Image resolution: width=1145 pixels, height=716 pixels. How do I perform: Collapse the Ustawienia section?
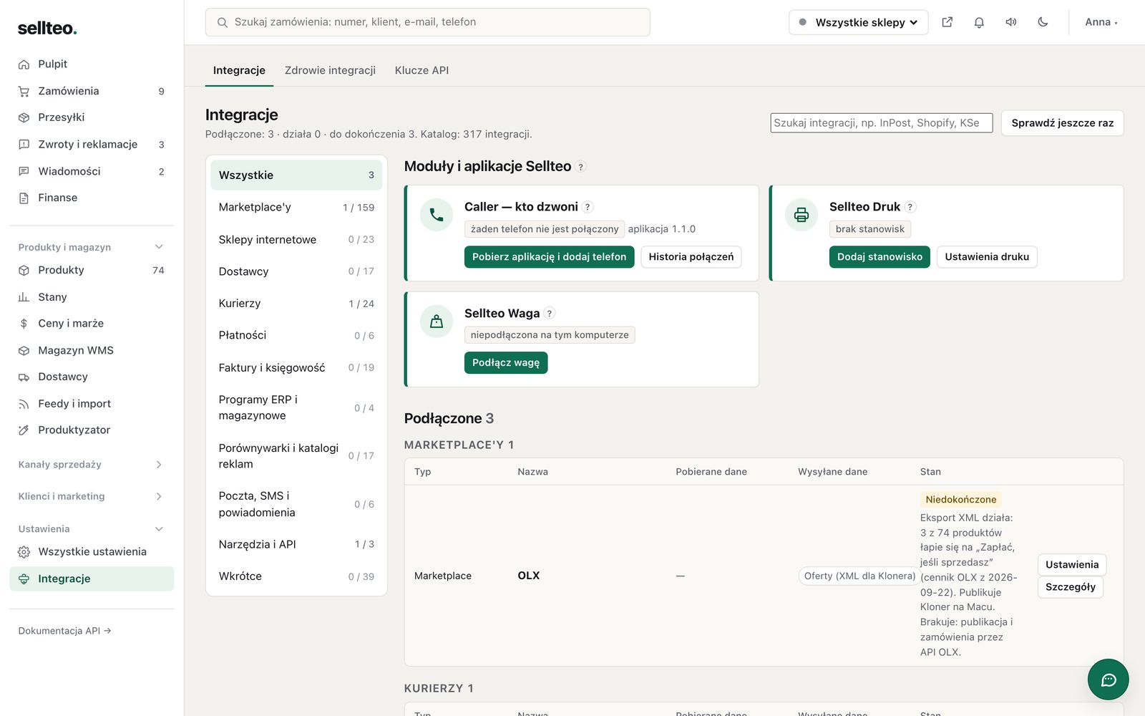[92, 529]
